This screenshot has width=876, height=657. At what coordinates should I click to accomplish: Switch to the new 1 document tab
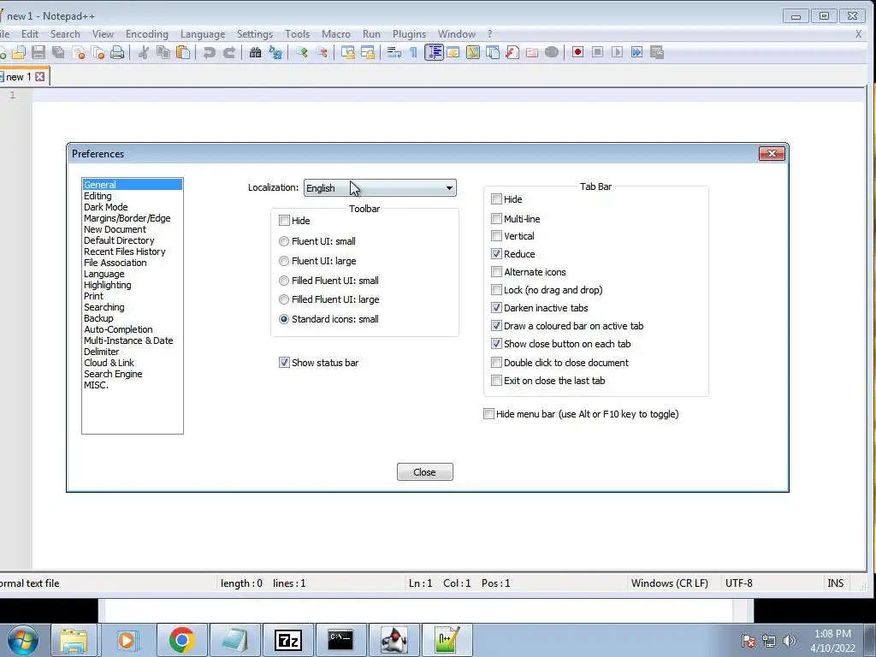[x=19, y=76]
